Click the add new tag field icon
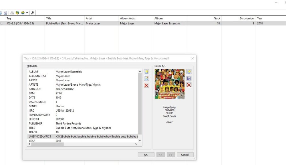The image size is (286, 165). [146, 71]
